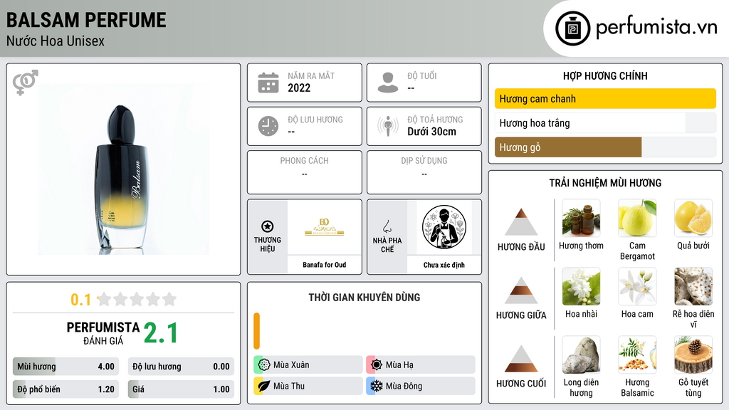Click the five-star rating row
729x410 pixels.
pos(137,299)
